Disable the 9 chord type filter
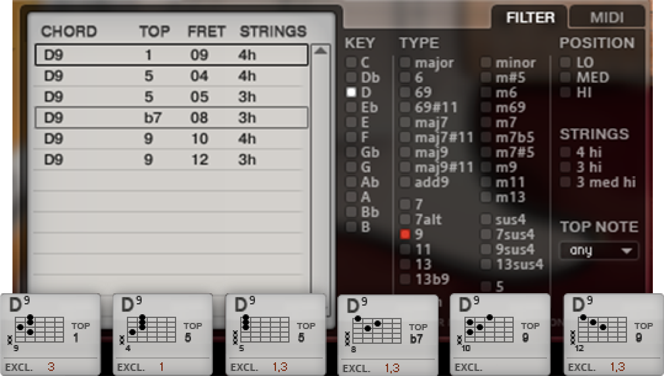Viewport: 664px width, 376px height. tap(406, 233)
